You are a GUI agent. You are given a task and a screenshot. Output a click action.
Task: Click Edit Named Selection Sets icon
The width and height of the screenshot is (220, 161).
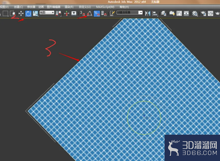[x=112, y=14]
